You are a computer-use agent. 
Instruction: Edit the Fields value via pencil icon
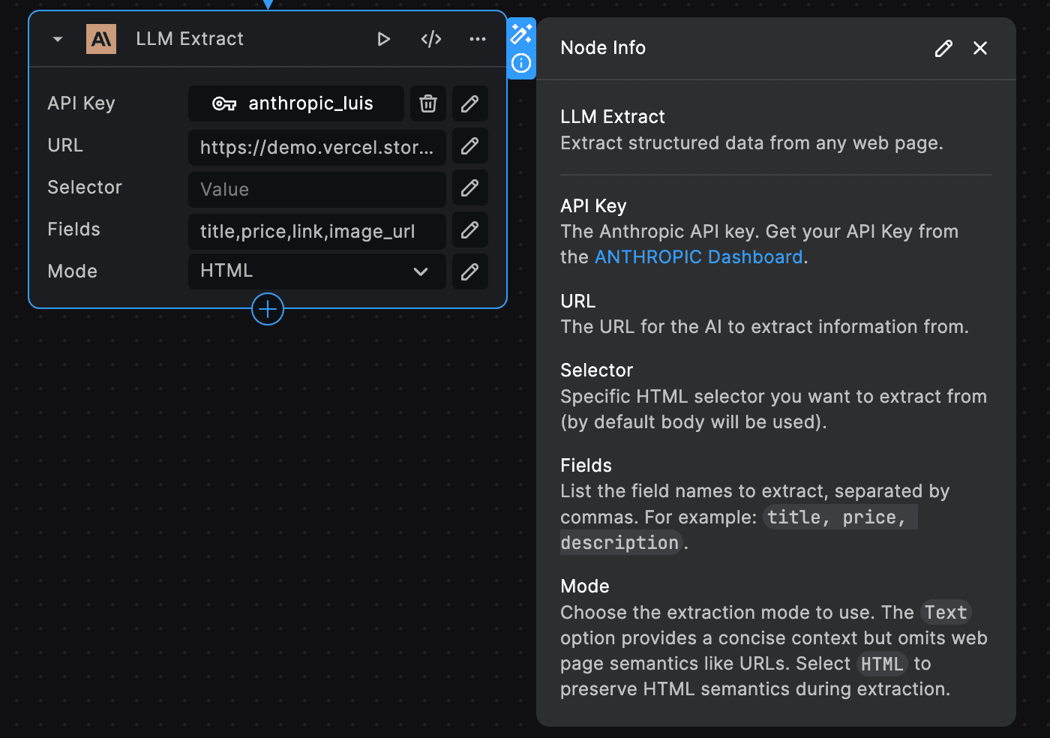(x=470, y=230)
